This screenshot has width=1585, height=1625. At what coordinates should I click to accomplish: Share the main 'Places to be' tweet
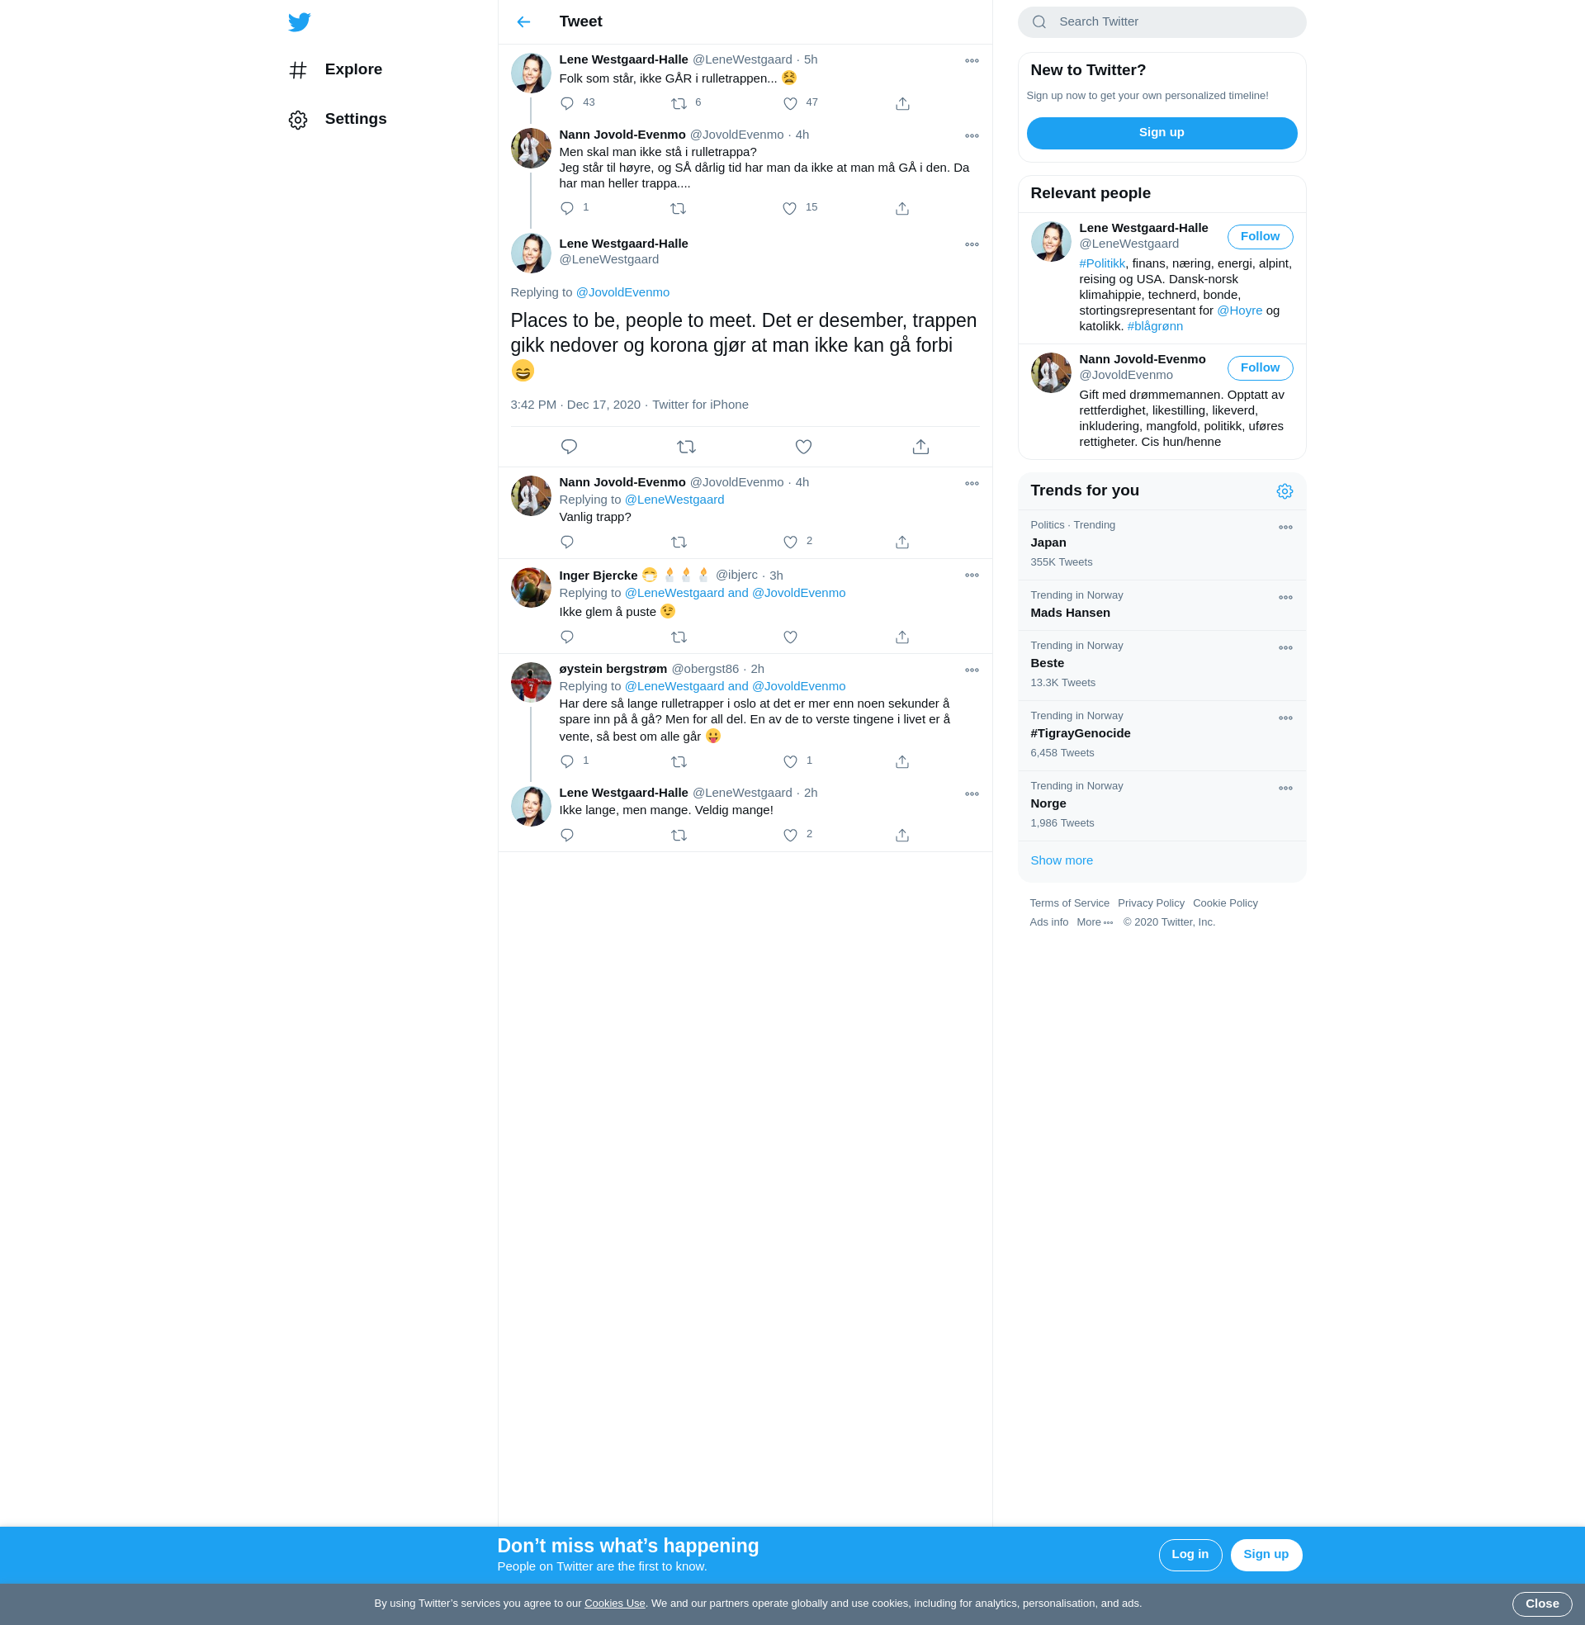pos(920,447)
